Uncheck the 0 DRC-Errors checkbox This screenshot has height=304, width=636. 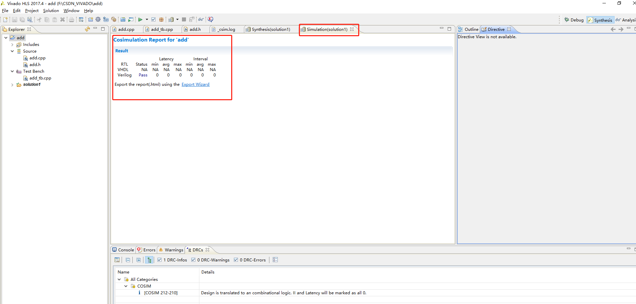[x=236, y=260]
